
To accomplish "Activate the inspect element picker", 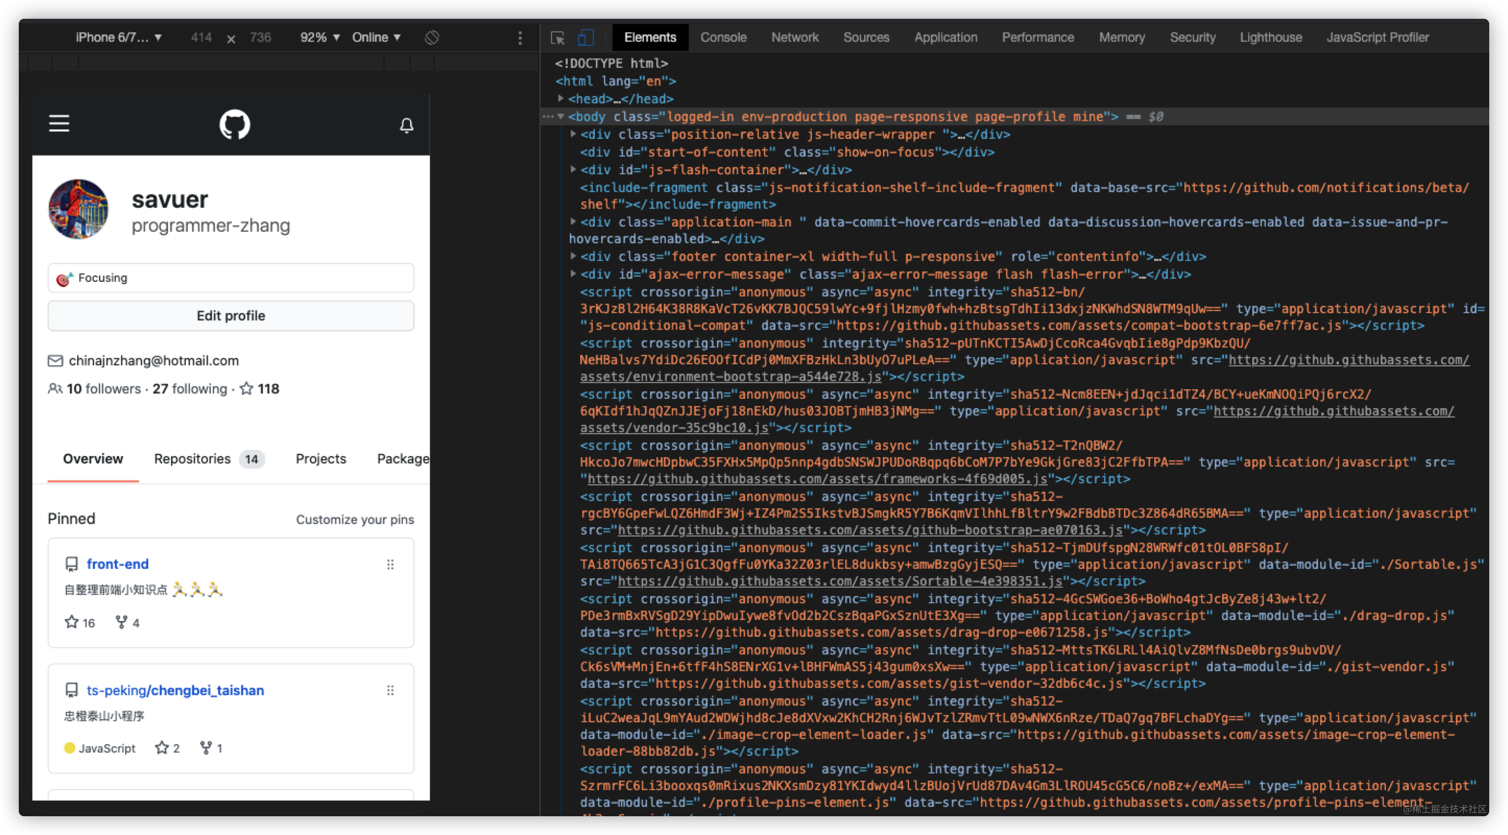I will (x=557, y=38).
